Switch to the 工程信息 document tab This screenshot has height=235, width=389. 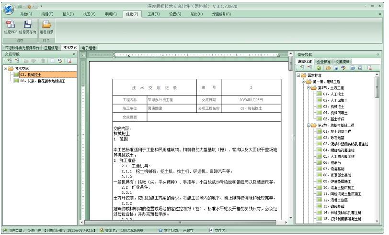[51, 48]
